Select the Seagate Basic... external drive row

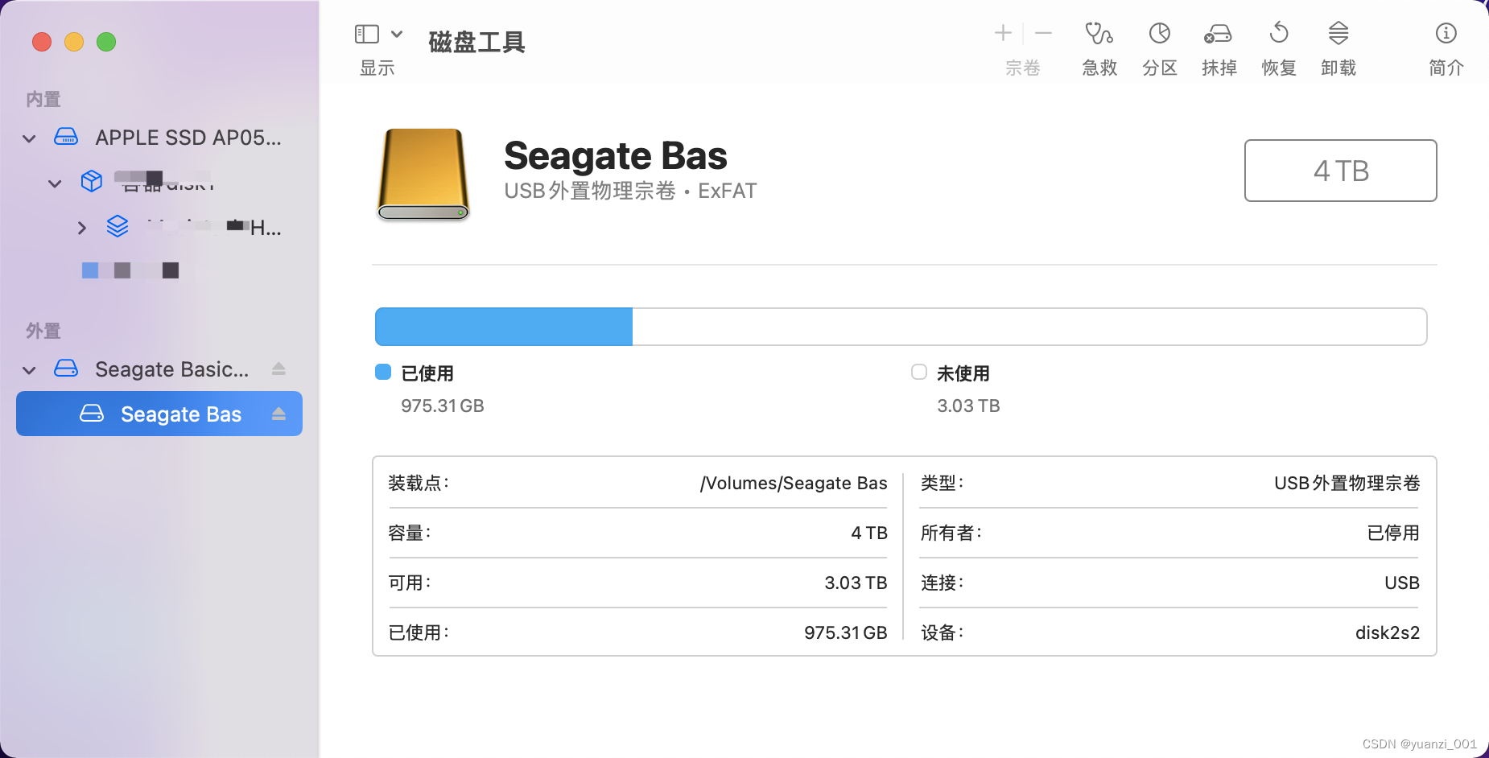click(159, 369)
